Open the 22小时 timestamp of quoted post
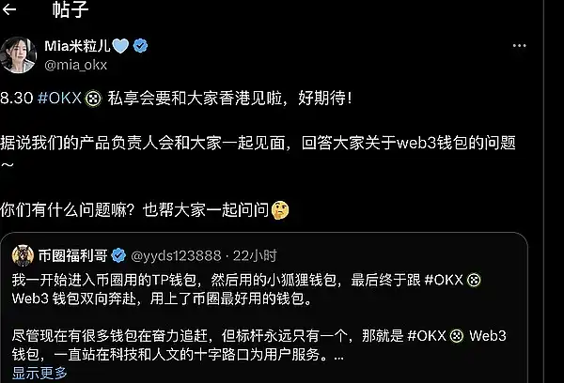 (x=255, y=256)
